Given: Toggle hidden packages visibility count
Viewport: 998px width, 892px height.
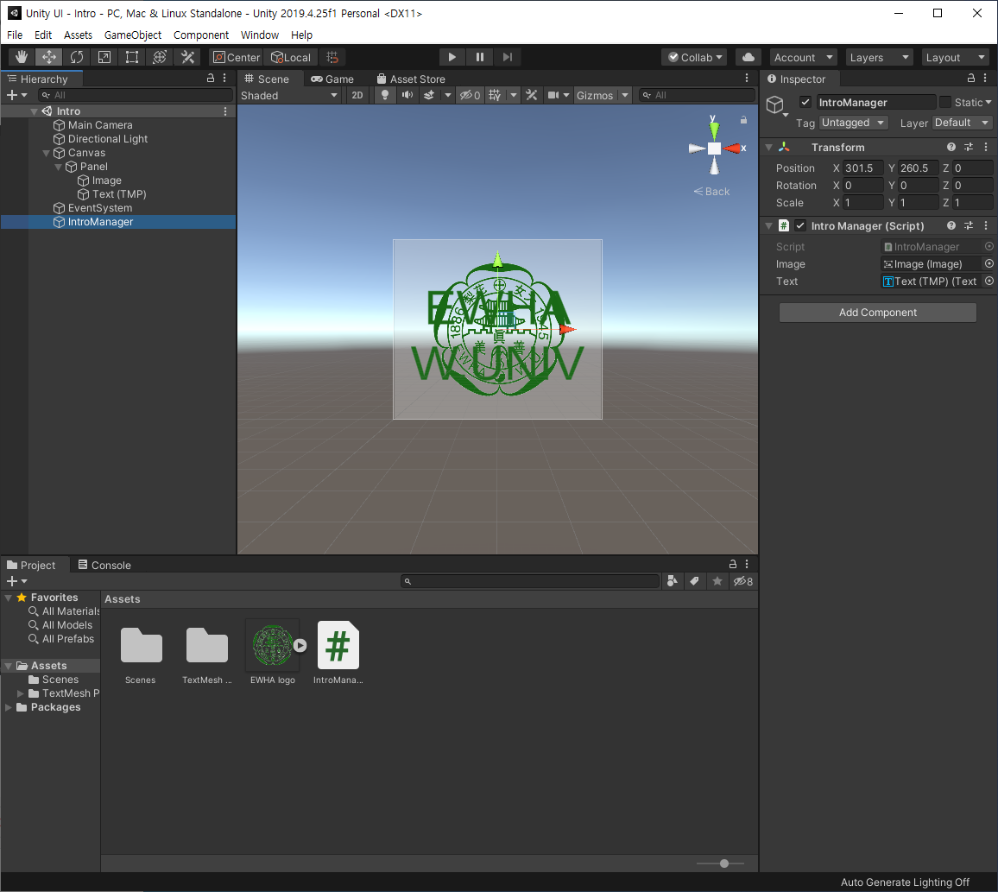Looking at the screenshot, I should click(x=742, y=580).
